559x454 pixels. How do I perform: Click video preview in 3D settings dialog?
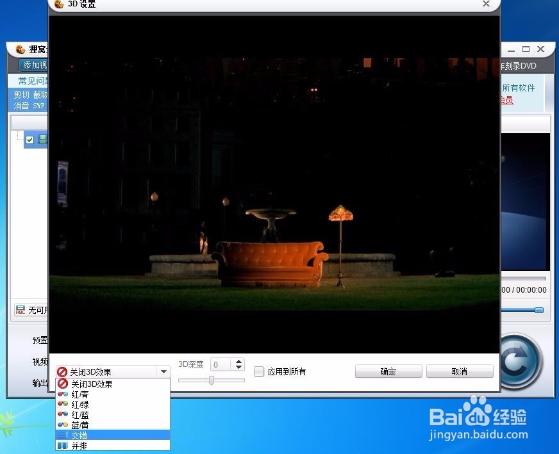[274, 184]
